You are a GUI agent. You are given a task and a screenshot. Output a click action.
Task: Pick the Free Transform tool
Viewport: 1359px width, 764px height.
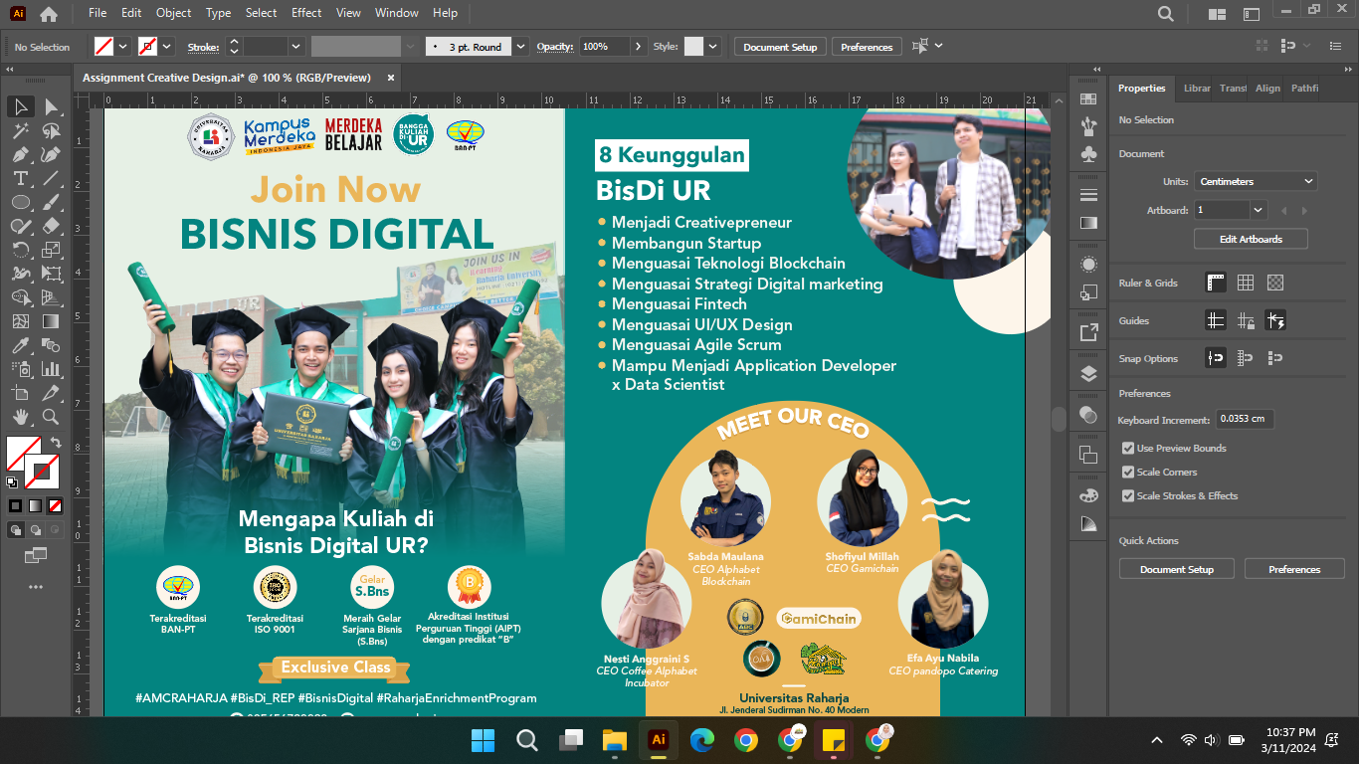pyautogui.click(x=51, y=274)
